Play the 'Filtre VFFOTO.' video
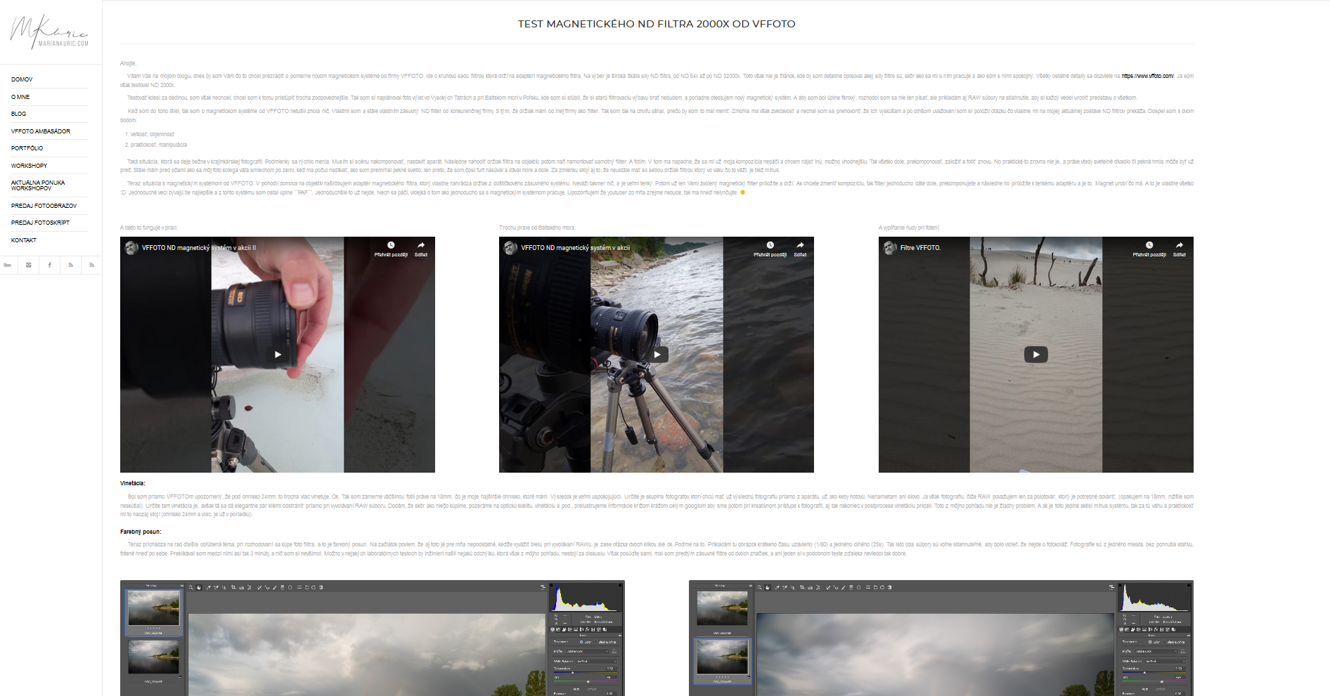1330x696 pixels. click(x=1035, y=355)
